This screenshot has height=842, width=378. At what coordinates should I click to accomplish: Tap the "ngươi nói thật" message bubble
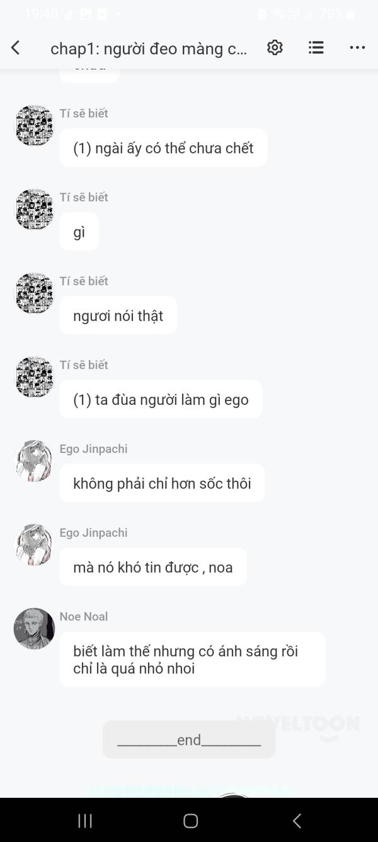118,316
